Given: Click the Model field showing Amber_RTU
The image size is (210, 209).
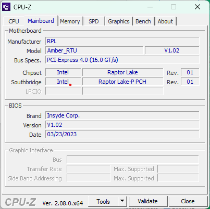Looking at the screenshot, I should [94, 50].
